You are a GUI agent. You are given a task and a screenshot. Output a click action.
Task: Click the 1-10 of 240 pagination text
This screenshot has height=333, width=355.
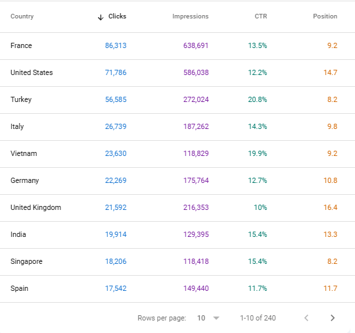tap(258, 318)
